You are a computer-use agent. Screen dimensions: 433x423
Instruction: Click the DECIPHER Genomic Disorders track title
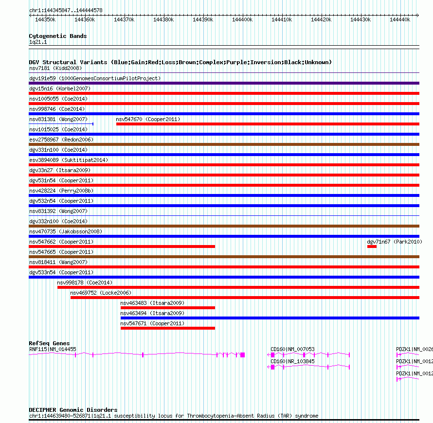click(73, 410)
